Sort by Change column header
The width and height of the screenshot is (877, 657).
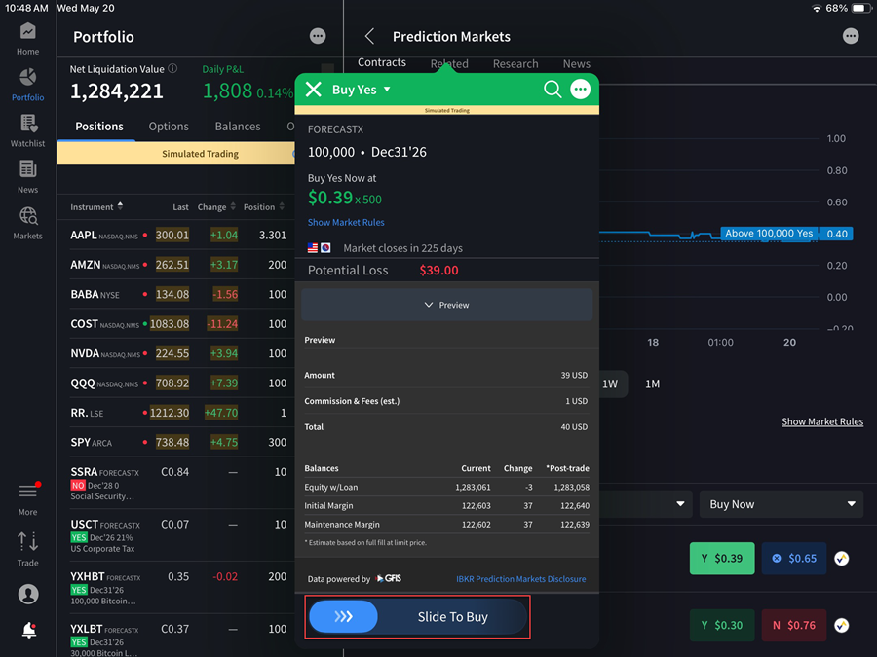point(216,206)
